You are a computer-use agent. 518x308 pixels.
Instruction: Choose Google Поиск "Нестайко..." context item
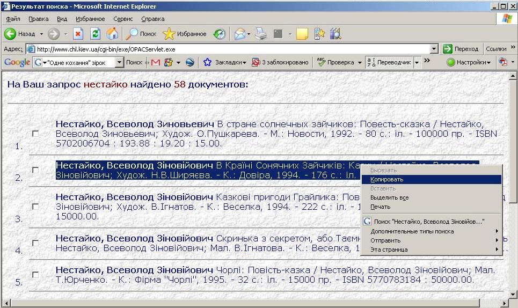pos(432,221)
